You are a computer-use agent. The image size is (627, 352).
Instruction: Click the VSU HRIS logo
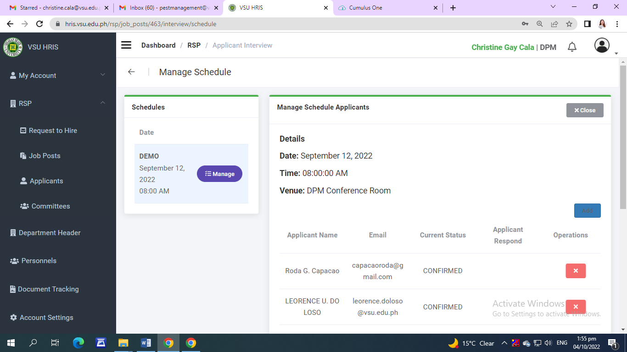tap(13, 47)
